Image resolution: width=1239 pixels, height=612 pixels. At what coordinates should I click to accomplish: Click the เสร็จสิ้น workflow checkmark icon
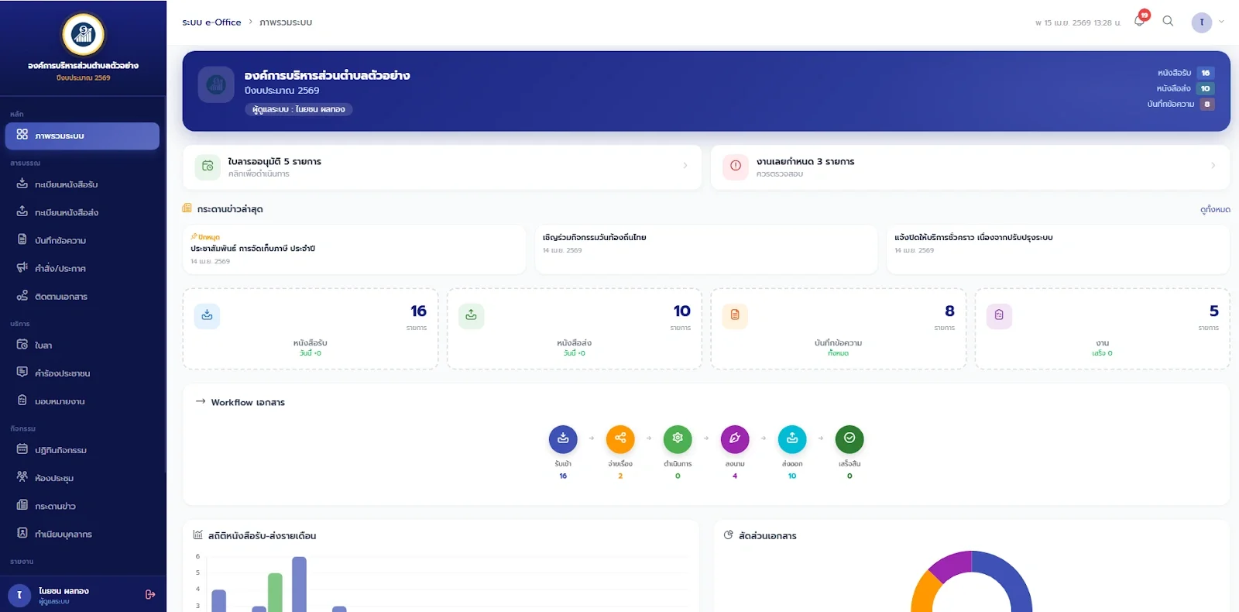[849, 438]
